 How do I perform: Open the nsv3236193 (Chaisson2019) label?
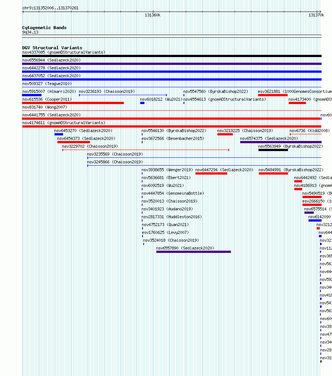click(107, 92)
